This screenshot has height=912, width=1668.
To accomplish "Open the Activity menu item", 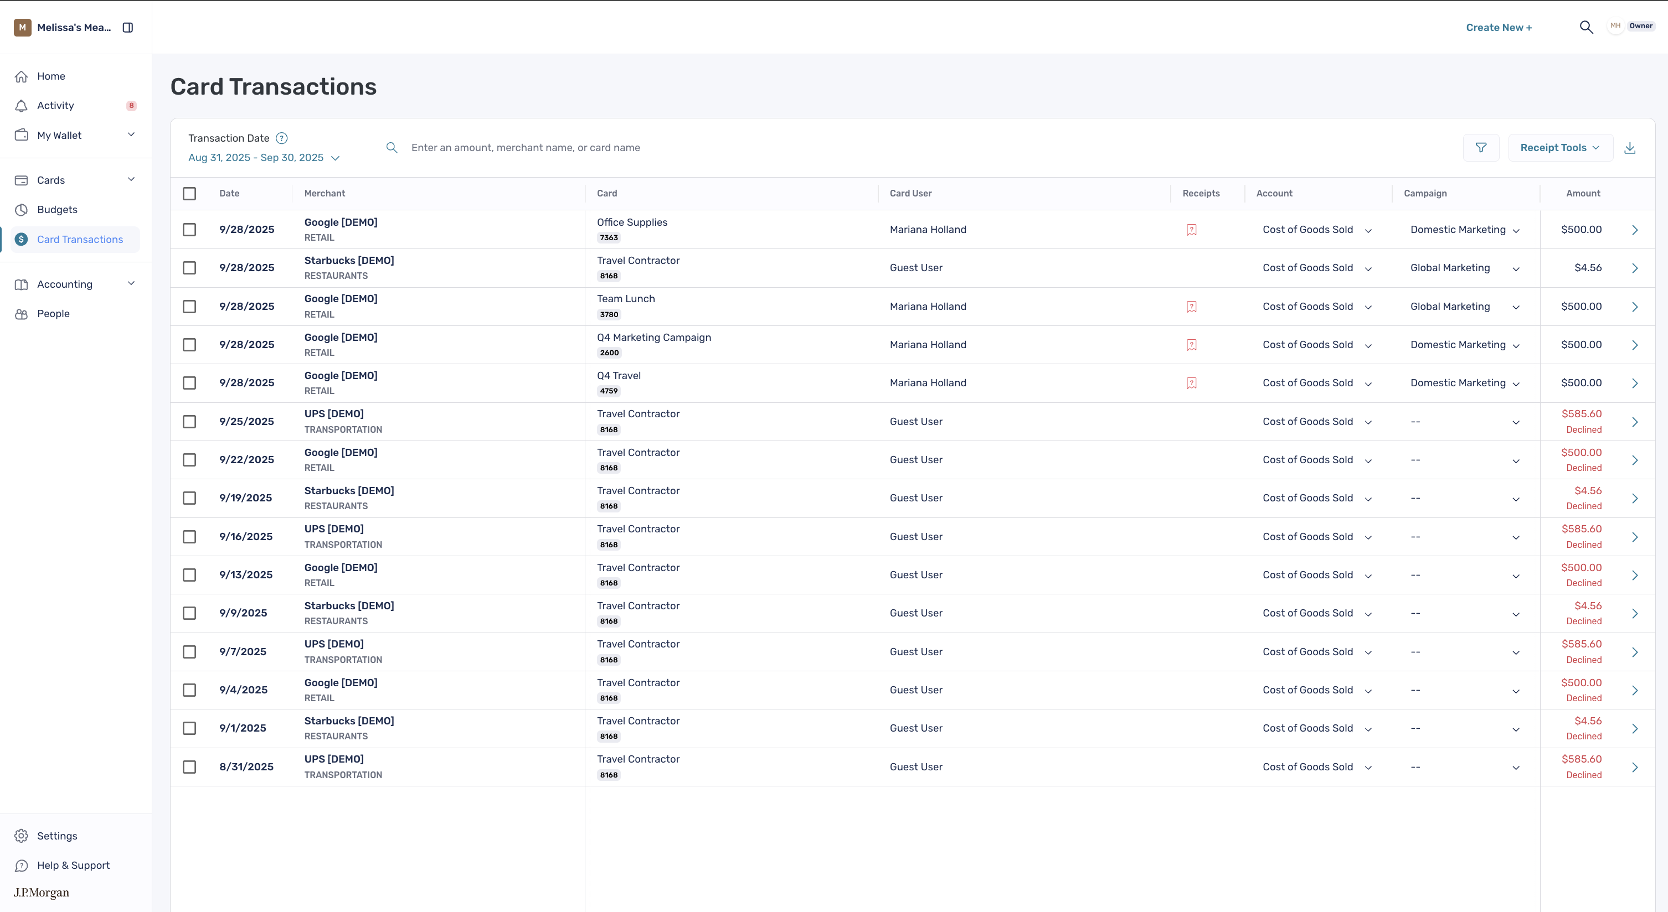I will (56, 106).
